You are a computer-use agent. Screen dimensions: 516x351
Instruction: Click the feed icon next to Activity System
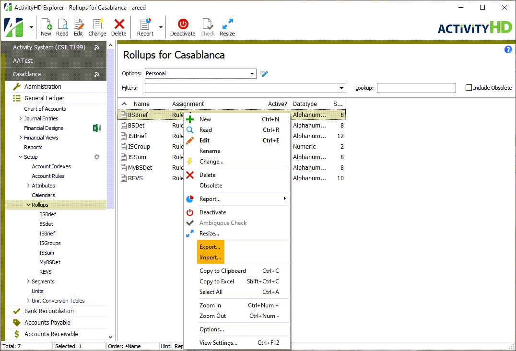[97, 47]
